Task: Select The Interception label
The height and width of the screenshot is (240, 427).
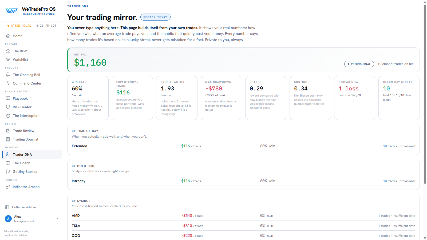Action: (26, 115)
